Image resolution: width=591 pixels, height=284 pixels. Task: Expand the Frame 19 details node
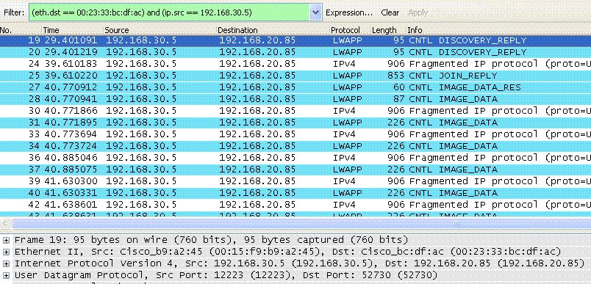pos(6,240)
